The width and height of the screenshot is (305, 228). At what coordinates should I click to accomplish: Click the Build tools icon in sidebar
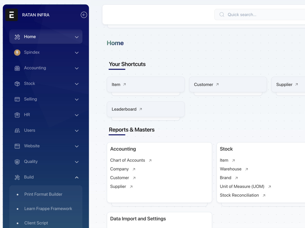coord(17,178)
